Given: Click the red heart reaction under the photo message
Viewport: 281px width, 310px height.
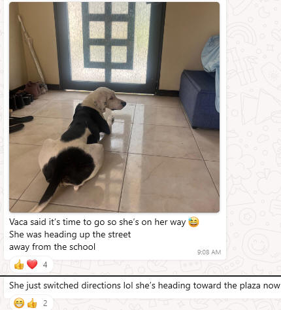Looking at the screenshot, I should (32, 264).
